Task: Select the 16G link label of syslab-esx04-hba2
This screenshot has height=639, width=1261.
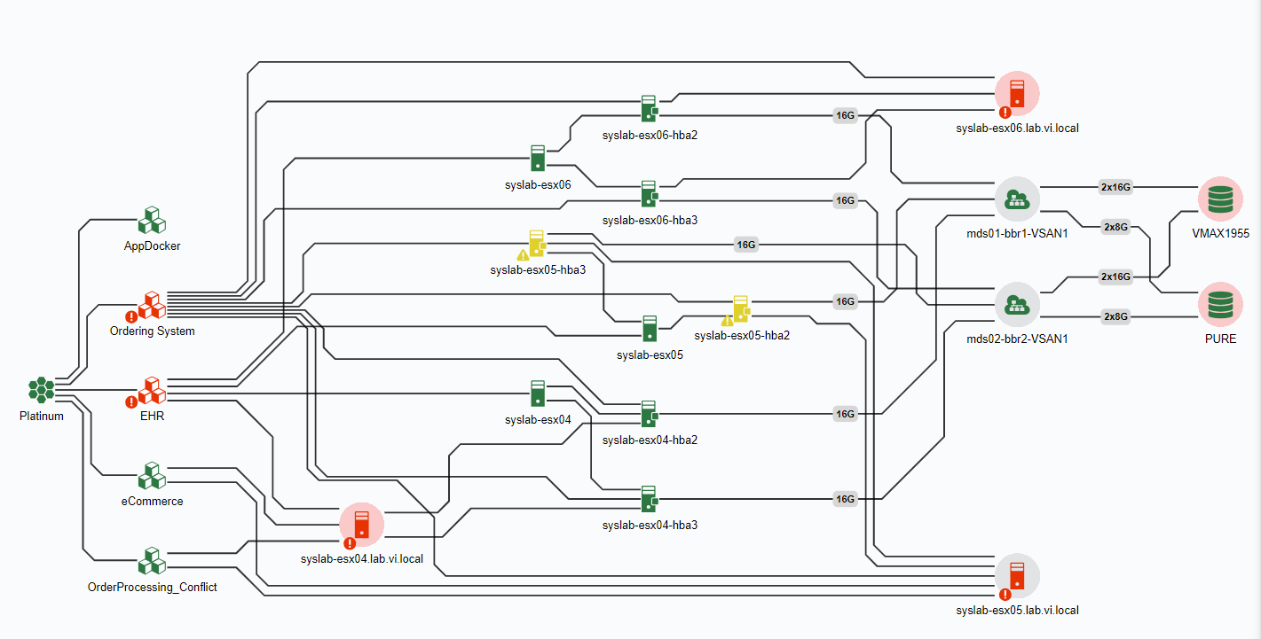Action: click(845, 414)
